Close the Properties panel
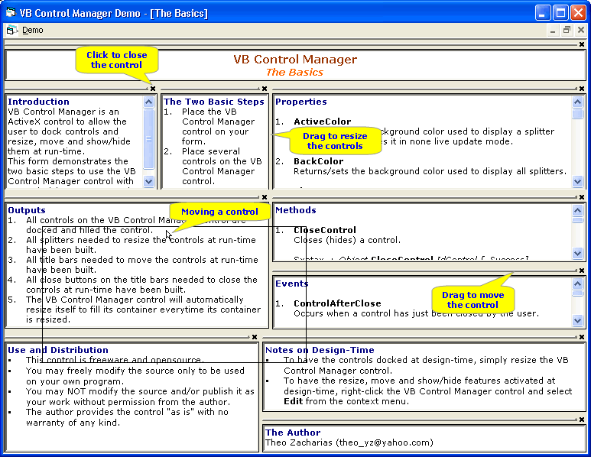The height and width of the screenshot is (457, 591). click(x=582, y=89)
